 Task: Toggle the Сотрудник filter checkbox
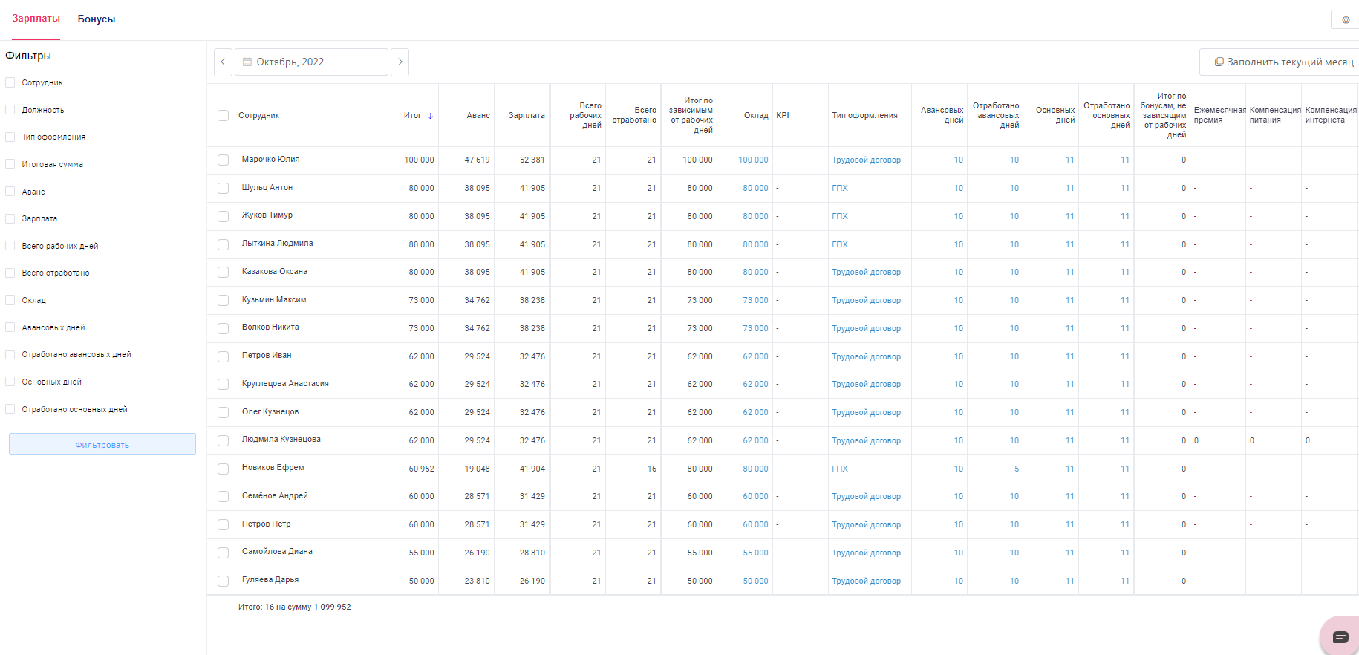[x=10, y=82]
